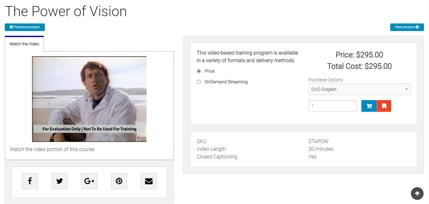429x204 pixels.
Task: Click the quantity input field
Action: [x=332, y=106]
